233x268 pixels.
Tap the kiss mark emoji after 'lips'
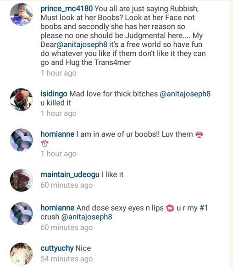pos(170,208)
